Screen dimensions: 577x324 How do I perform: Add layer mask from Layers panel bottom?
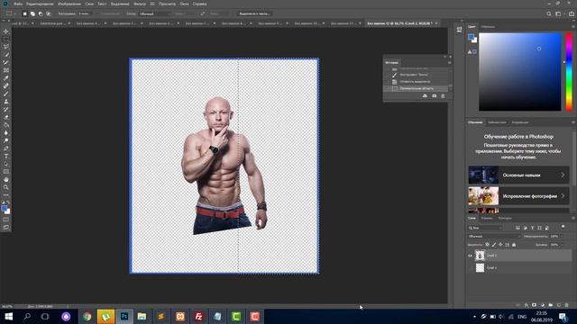(x=535, y=305)
